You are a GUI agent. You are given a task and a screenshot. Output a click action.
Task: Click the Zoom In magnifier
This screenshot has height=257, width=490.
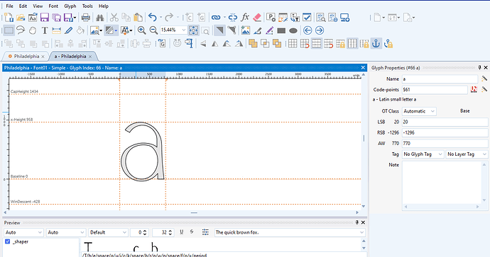(x=141, y=30)
